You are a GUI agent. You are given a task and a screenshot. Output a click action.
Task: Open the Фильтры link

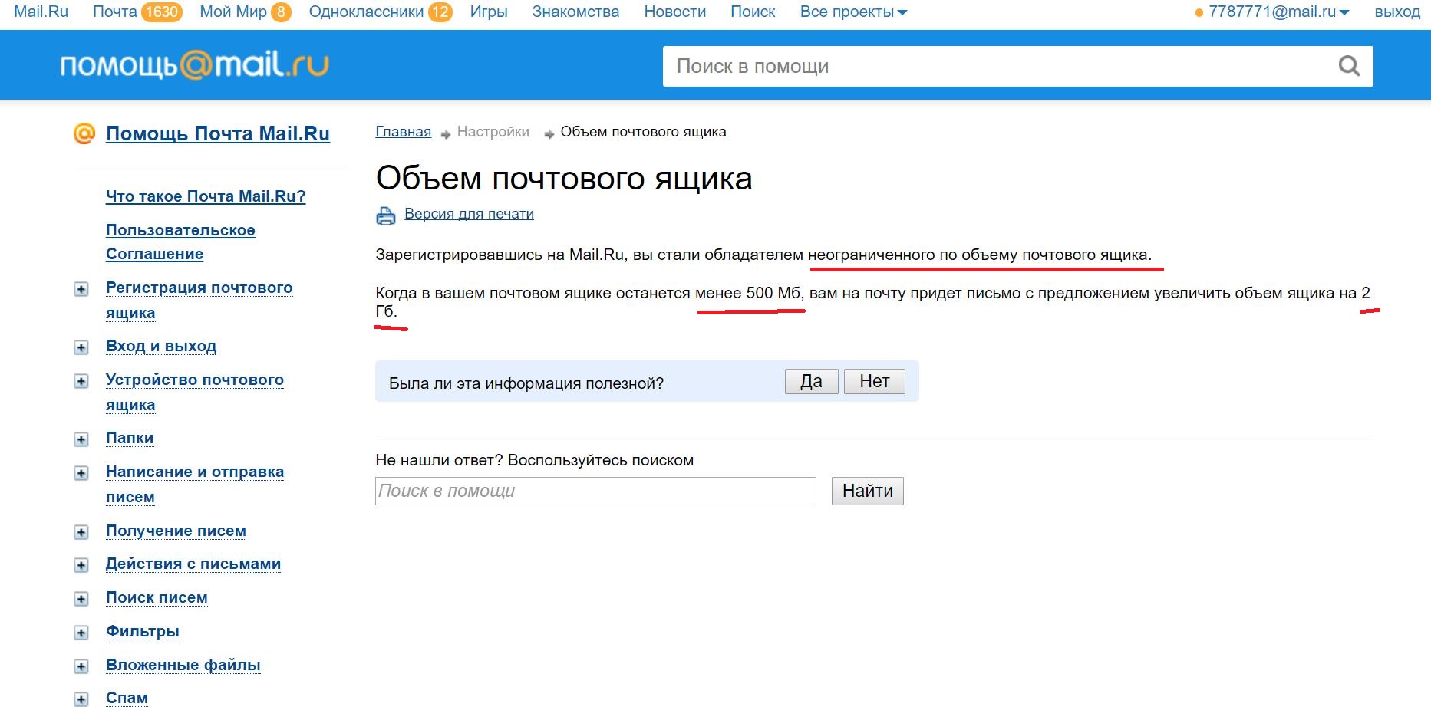pyautogui.click(x=143, y=631)
